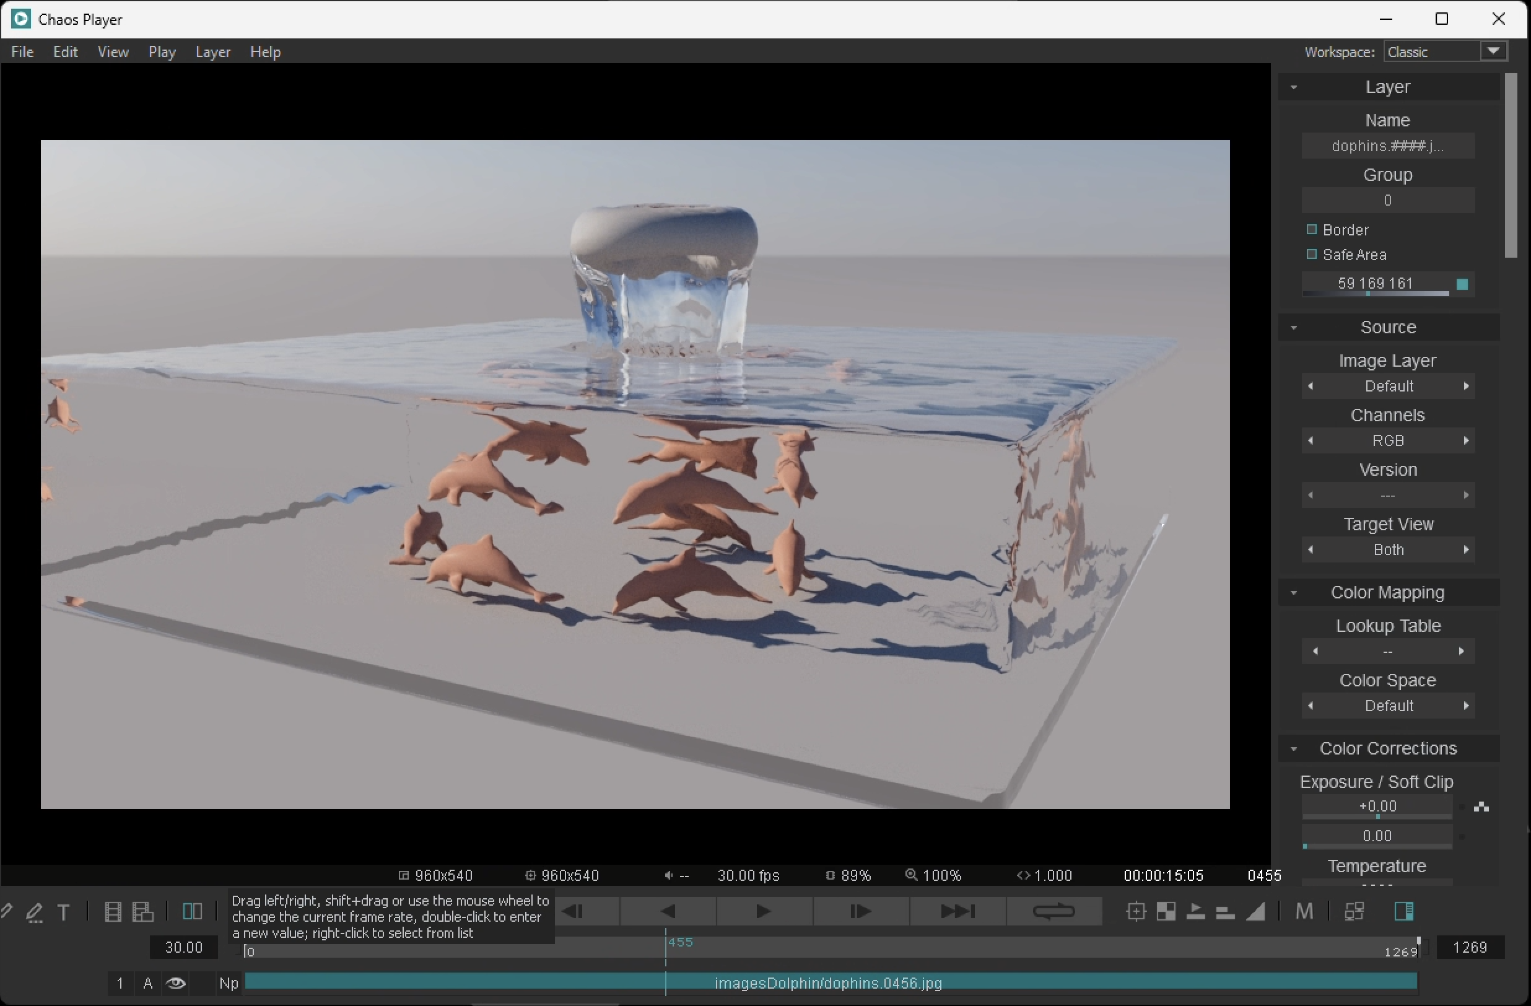Click the linked windows icon beside M

(1354, 911)
